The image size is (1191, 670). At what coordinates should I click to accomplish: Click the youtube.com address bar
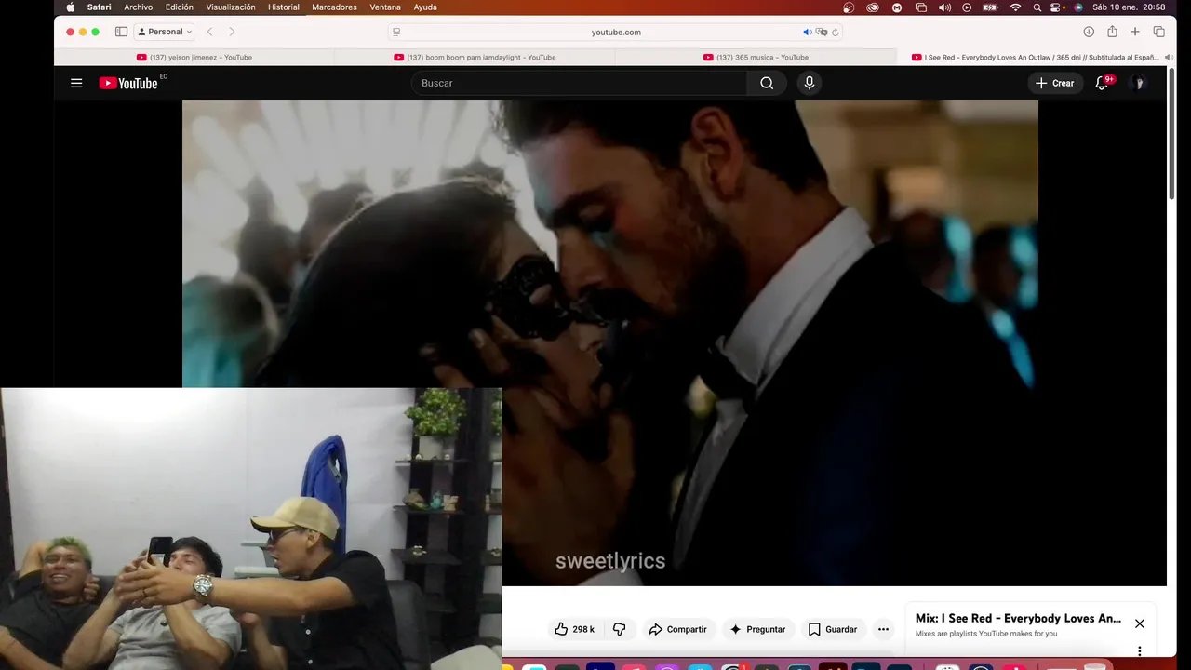coord(616,32)
